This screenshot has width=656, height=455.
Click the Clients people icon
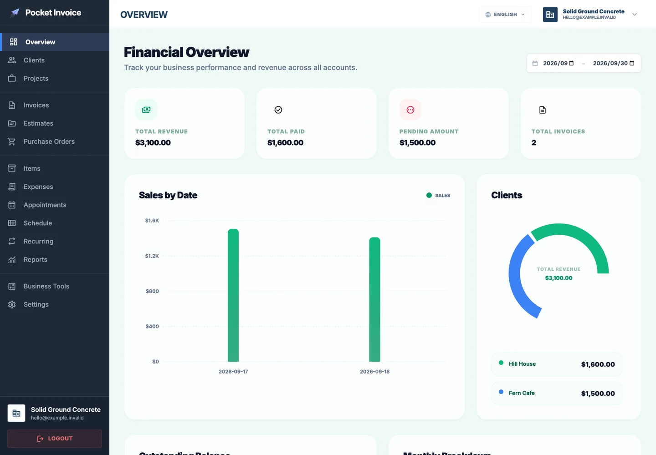coord(12,60)
